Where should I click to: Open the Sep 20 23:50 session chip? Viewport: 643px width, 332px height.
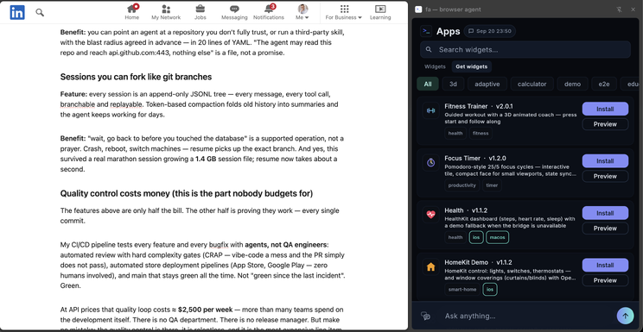coord(490,31)
